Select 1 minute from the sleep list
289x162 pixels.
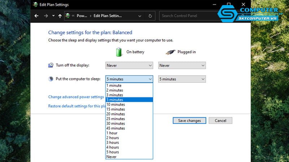point(114,86)
